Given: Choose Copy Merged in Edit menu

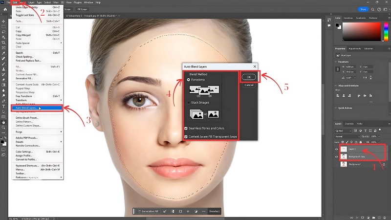Looking at the screenshot, I should click(37, 35).
